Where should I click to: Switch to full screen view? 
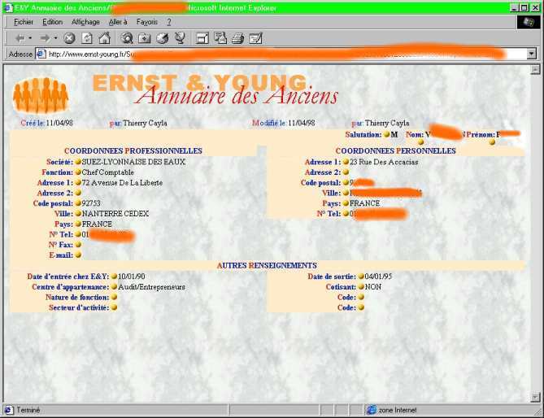click(202, 38)
